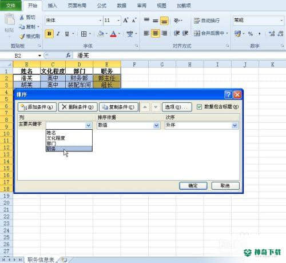Open the font size dropdown
The height and width of the screenshot is (263, 286).
pyautogui.click(x=118, y=21)
